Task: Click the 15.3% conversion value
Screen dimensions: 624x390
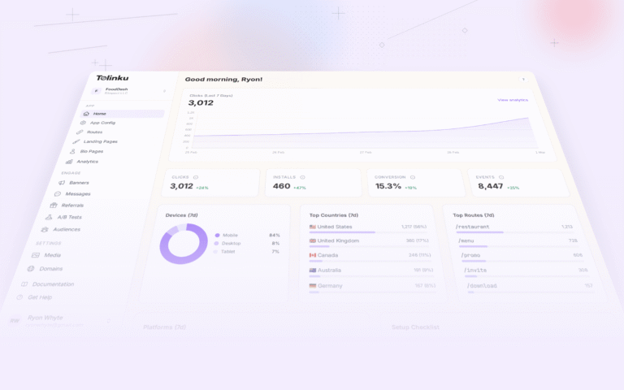Action: click(x=388, y=186)
